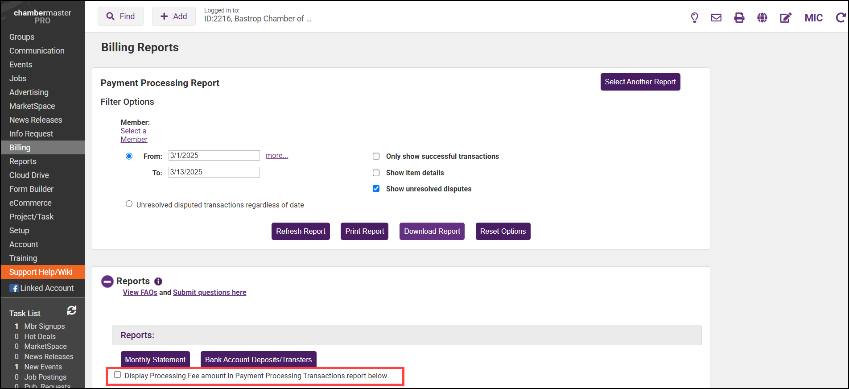Open the envelope mail icon
This screenshot has height=389, width=849.
[716, 18]
